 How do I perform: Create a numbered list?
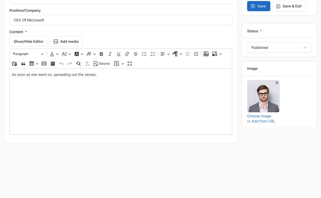tap(153, 54)
